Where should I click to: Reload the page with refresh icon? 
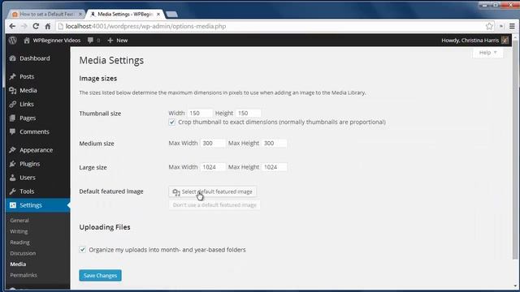pos(36,26)
